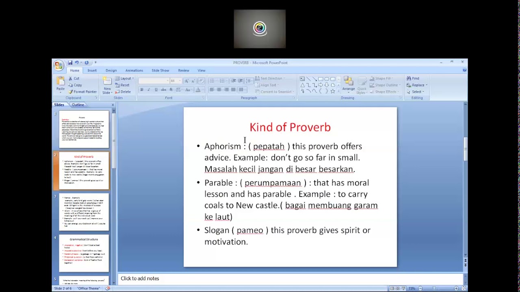Delete the current slide

tap(123, 92)
